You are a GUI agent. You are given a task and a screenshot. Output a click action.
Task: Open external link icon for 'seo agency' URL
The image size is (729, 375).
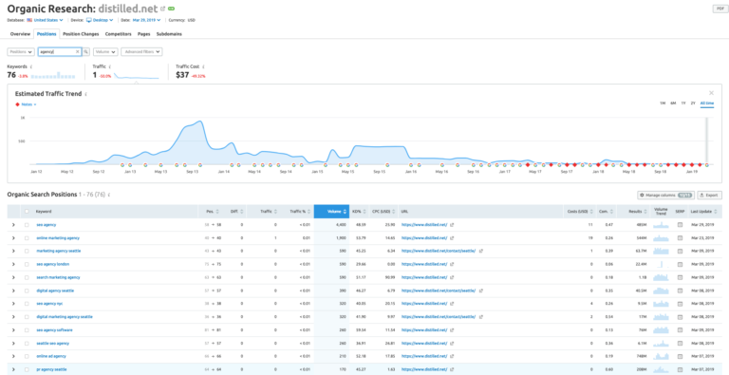[452, 225]
